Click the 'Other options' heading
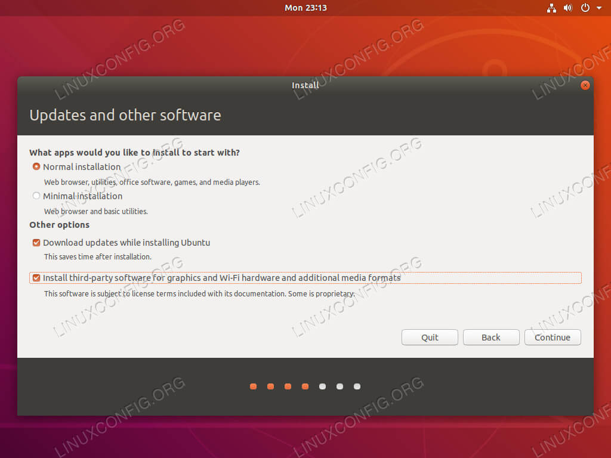 [x=59, y=225]
